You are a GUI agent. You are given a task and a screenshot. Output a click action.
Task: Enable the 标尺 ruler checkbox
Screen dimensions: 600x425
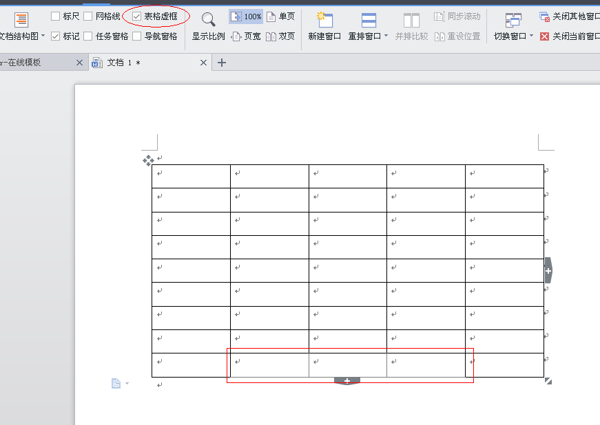[x=56, y=16]
